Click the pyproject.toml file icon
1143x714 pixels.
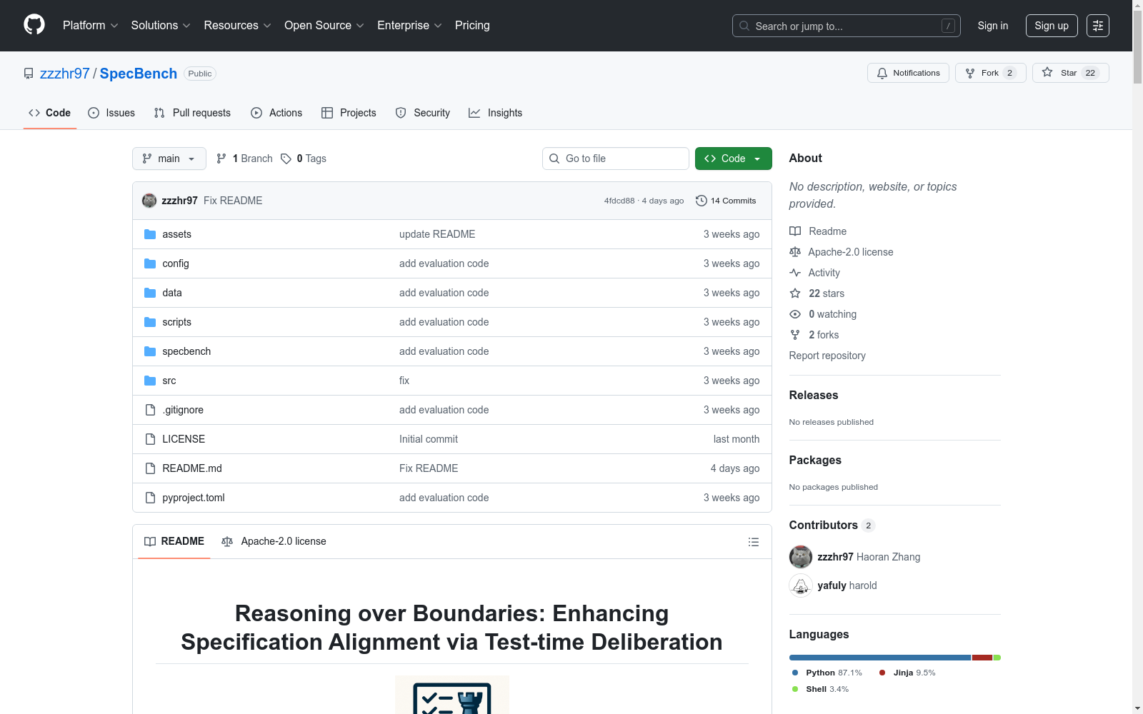click(150, 498)
